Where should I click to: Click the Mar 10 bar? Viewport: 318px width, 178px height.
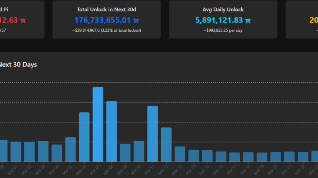pyautogui.click(x=139, y=151)
